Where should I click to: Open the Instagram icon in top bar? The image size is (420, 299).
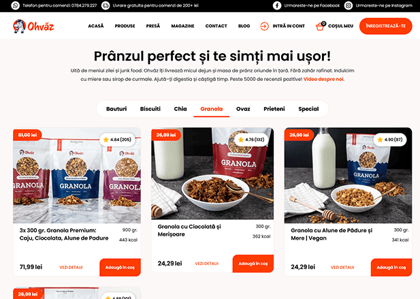click(349, 5)
